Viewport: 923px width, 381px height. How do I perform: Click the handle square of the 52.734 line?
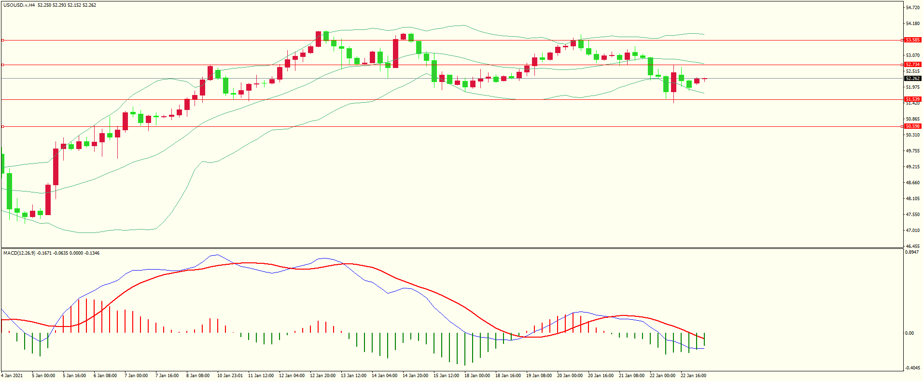coord(2,65)
